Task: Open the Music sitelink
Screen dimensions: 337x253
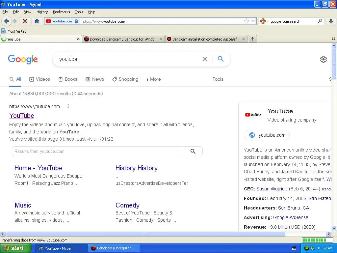Action: tap(23, 205)
